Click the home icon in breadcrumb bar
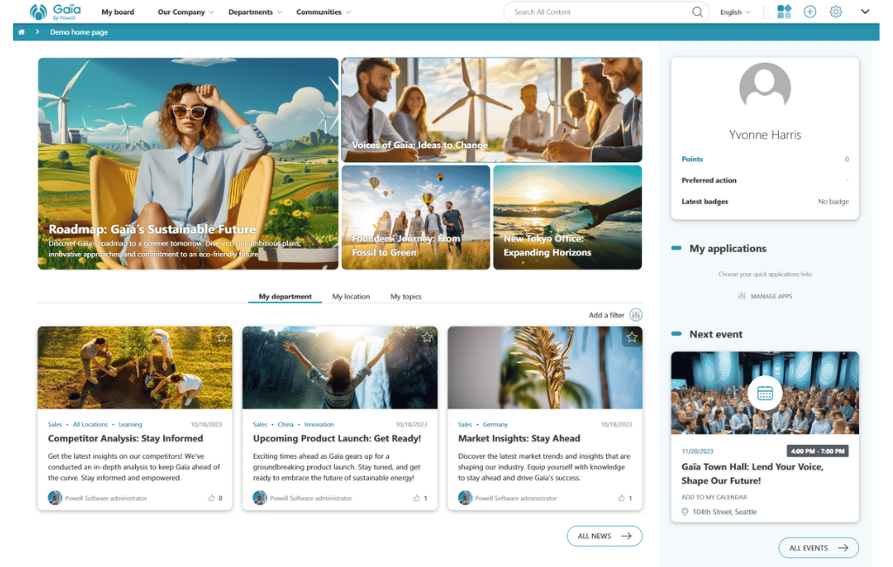 pos(21,32)
